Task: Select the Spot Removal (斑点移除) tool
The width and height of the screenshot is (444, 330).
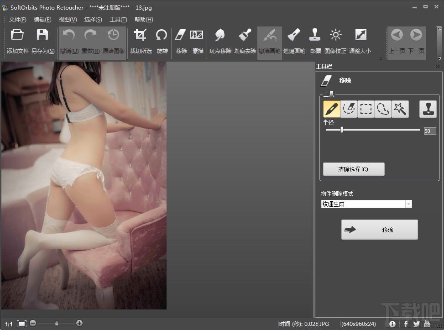Action: pyautogui.click(x=220, y=35)
